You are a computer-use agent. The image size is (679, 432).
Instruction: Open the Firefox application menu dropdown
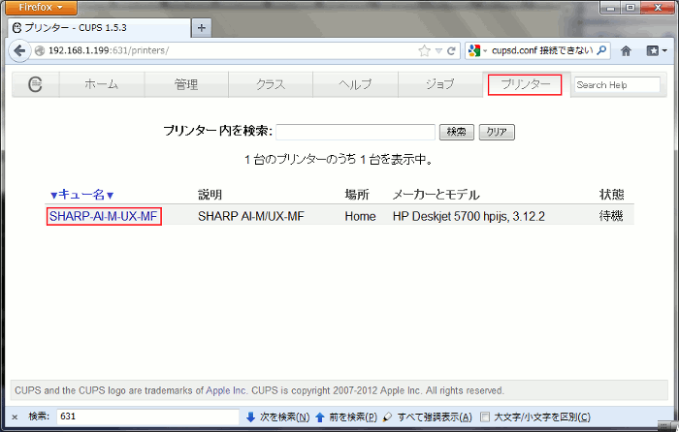41,8
